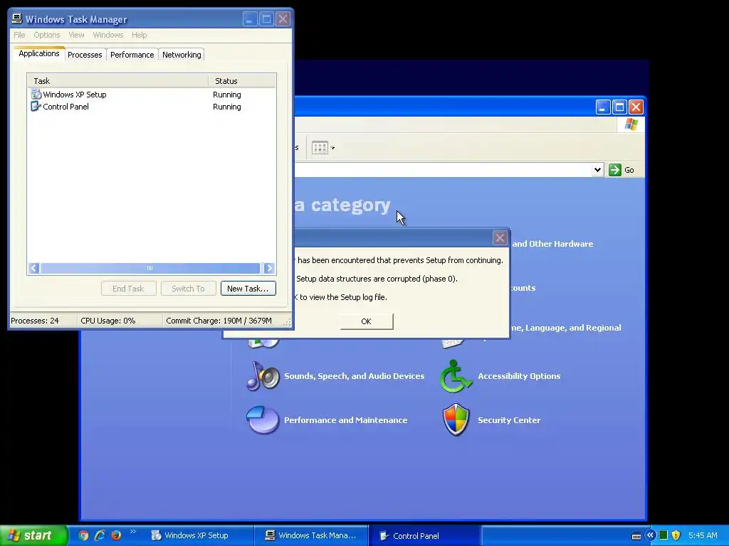The width and height of the screenshot is (729, 546).
Task: Open Sounds, Speech, and Audio Devices icon
Action: 263,376
